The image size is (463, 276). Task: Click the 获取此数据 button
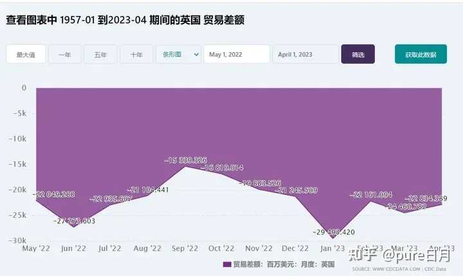point(421,54)
